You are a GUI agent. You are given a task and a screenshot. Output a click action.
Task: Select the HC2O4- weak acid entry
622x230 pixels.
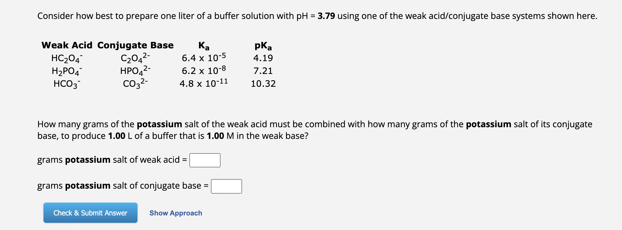tap(65, 58)
